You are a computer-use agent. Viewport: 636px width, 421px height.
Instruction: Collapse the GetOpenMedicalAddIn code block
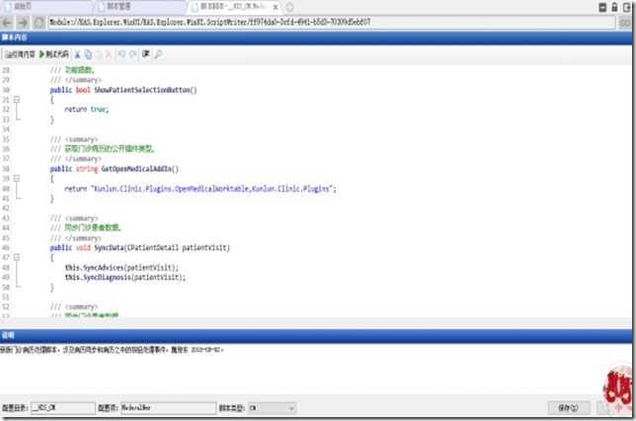pos(17,178)
